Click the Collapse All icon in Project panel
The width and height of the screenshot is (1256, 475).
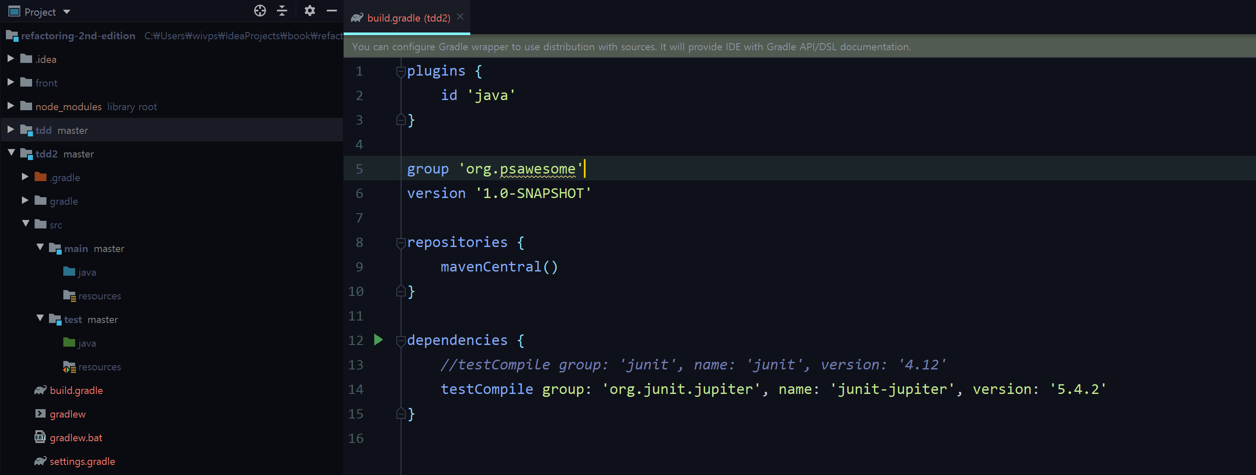(x=282, y=11)
